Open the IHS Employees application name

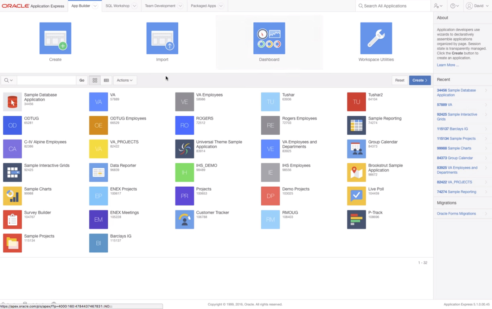296,165
